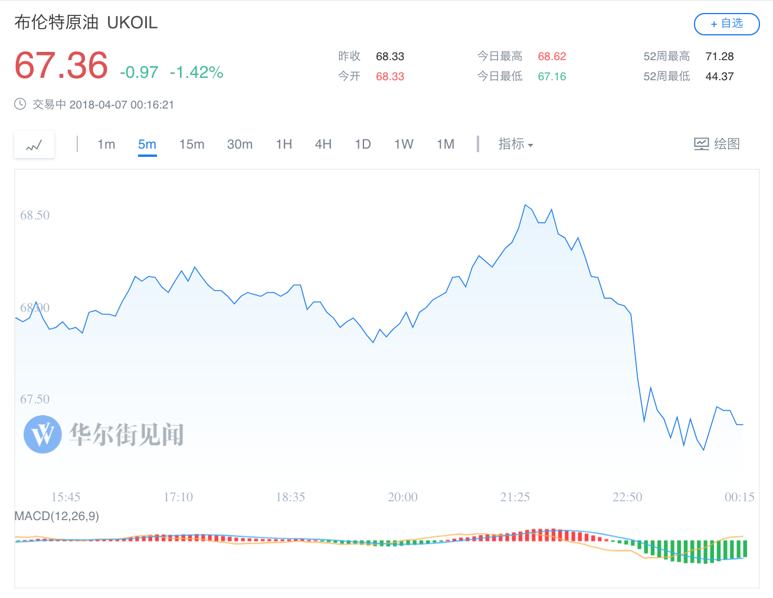Switch to the 1m interval
Viewport: 773px width, 598px height.
pyautogui.click(x=106, y=144)
